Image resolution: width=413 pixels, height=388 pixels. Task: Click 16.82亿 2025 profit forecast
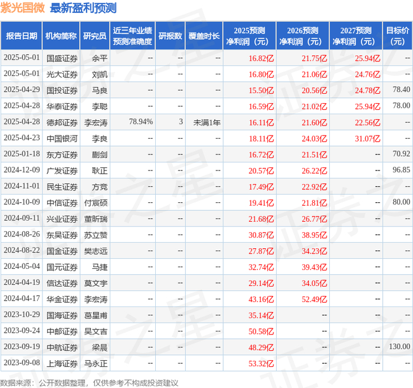[x=261, y=58]
